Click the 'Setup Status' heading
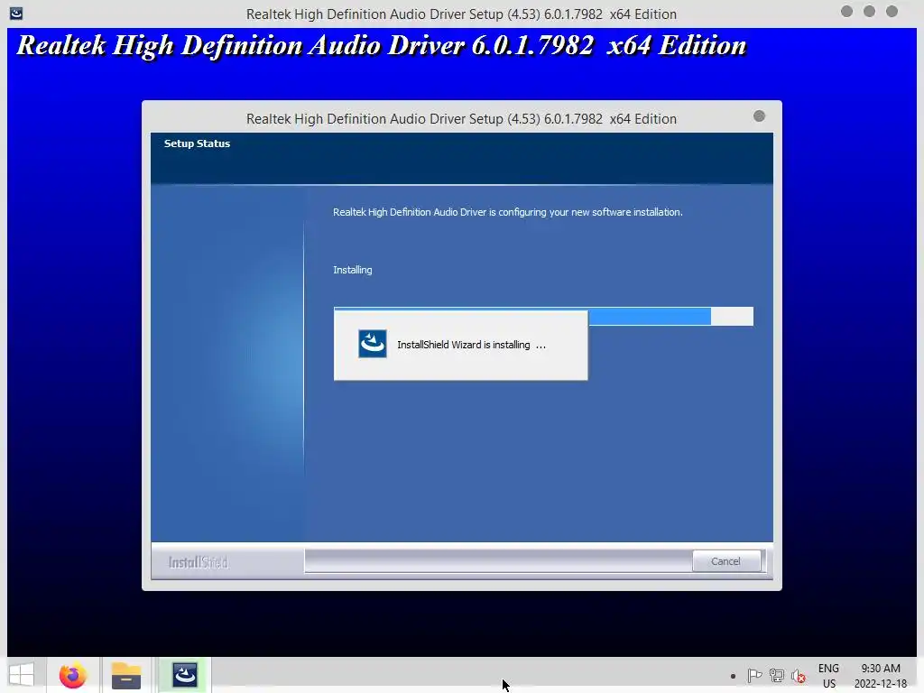The width and height of the screenshot is (924, 693). (197, 143)
